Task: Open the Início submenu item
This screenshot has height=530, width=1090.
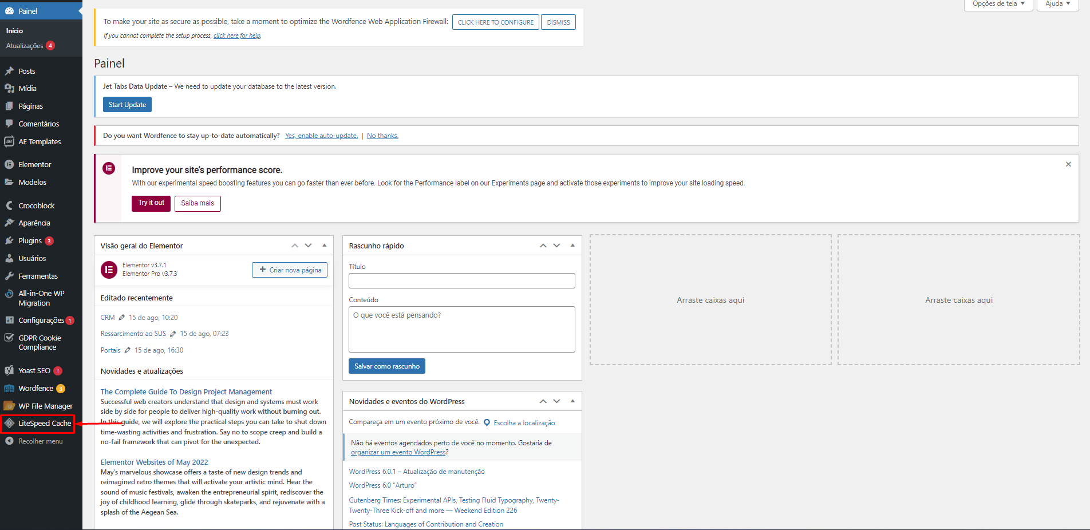Action: [x=15, y=31]
